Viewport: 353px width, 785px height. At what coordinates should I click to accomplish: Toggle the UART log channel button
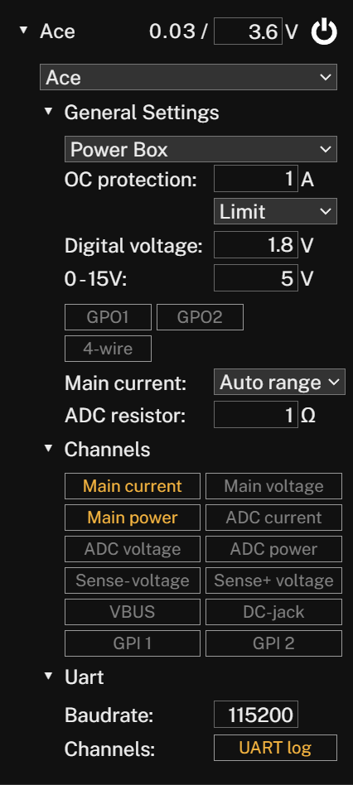(x=275, y=748)
